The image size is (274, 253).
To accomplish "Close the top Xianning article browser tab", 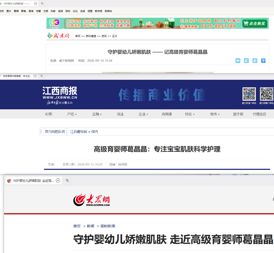I will click(x=36, y=3).
